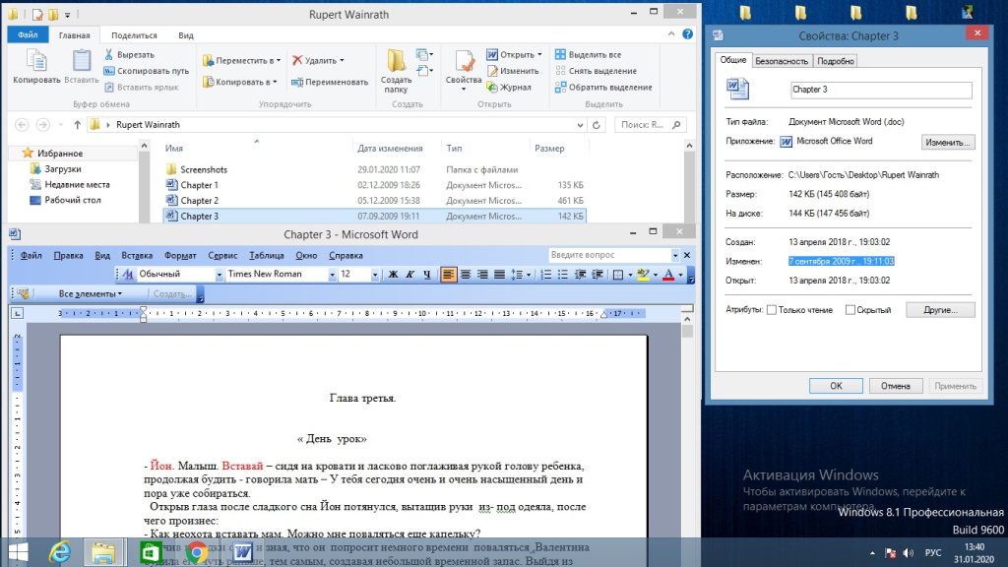The height and width of the screenshot is (567, 1008).
Task: Collapse the Explorer ribbon with the chevron
Action: [x=671, y=34]
